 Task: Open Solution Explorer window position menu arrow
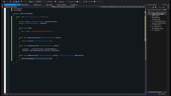tap(162, 5)
